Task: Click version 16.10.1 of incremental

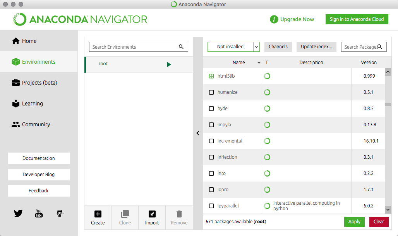Action: click(x=371, y=141)
